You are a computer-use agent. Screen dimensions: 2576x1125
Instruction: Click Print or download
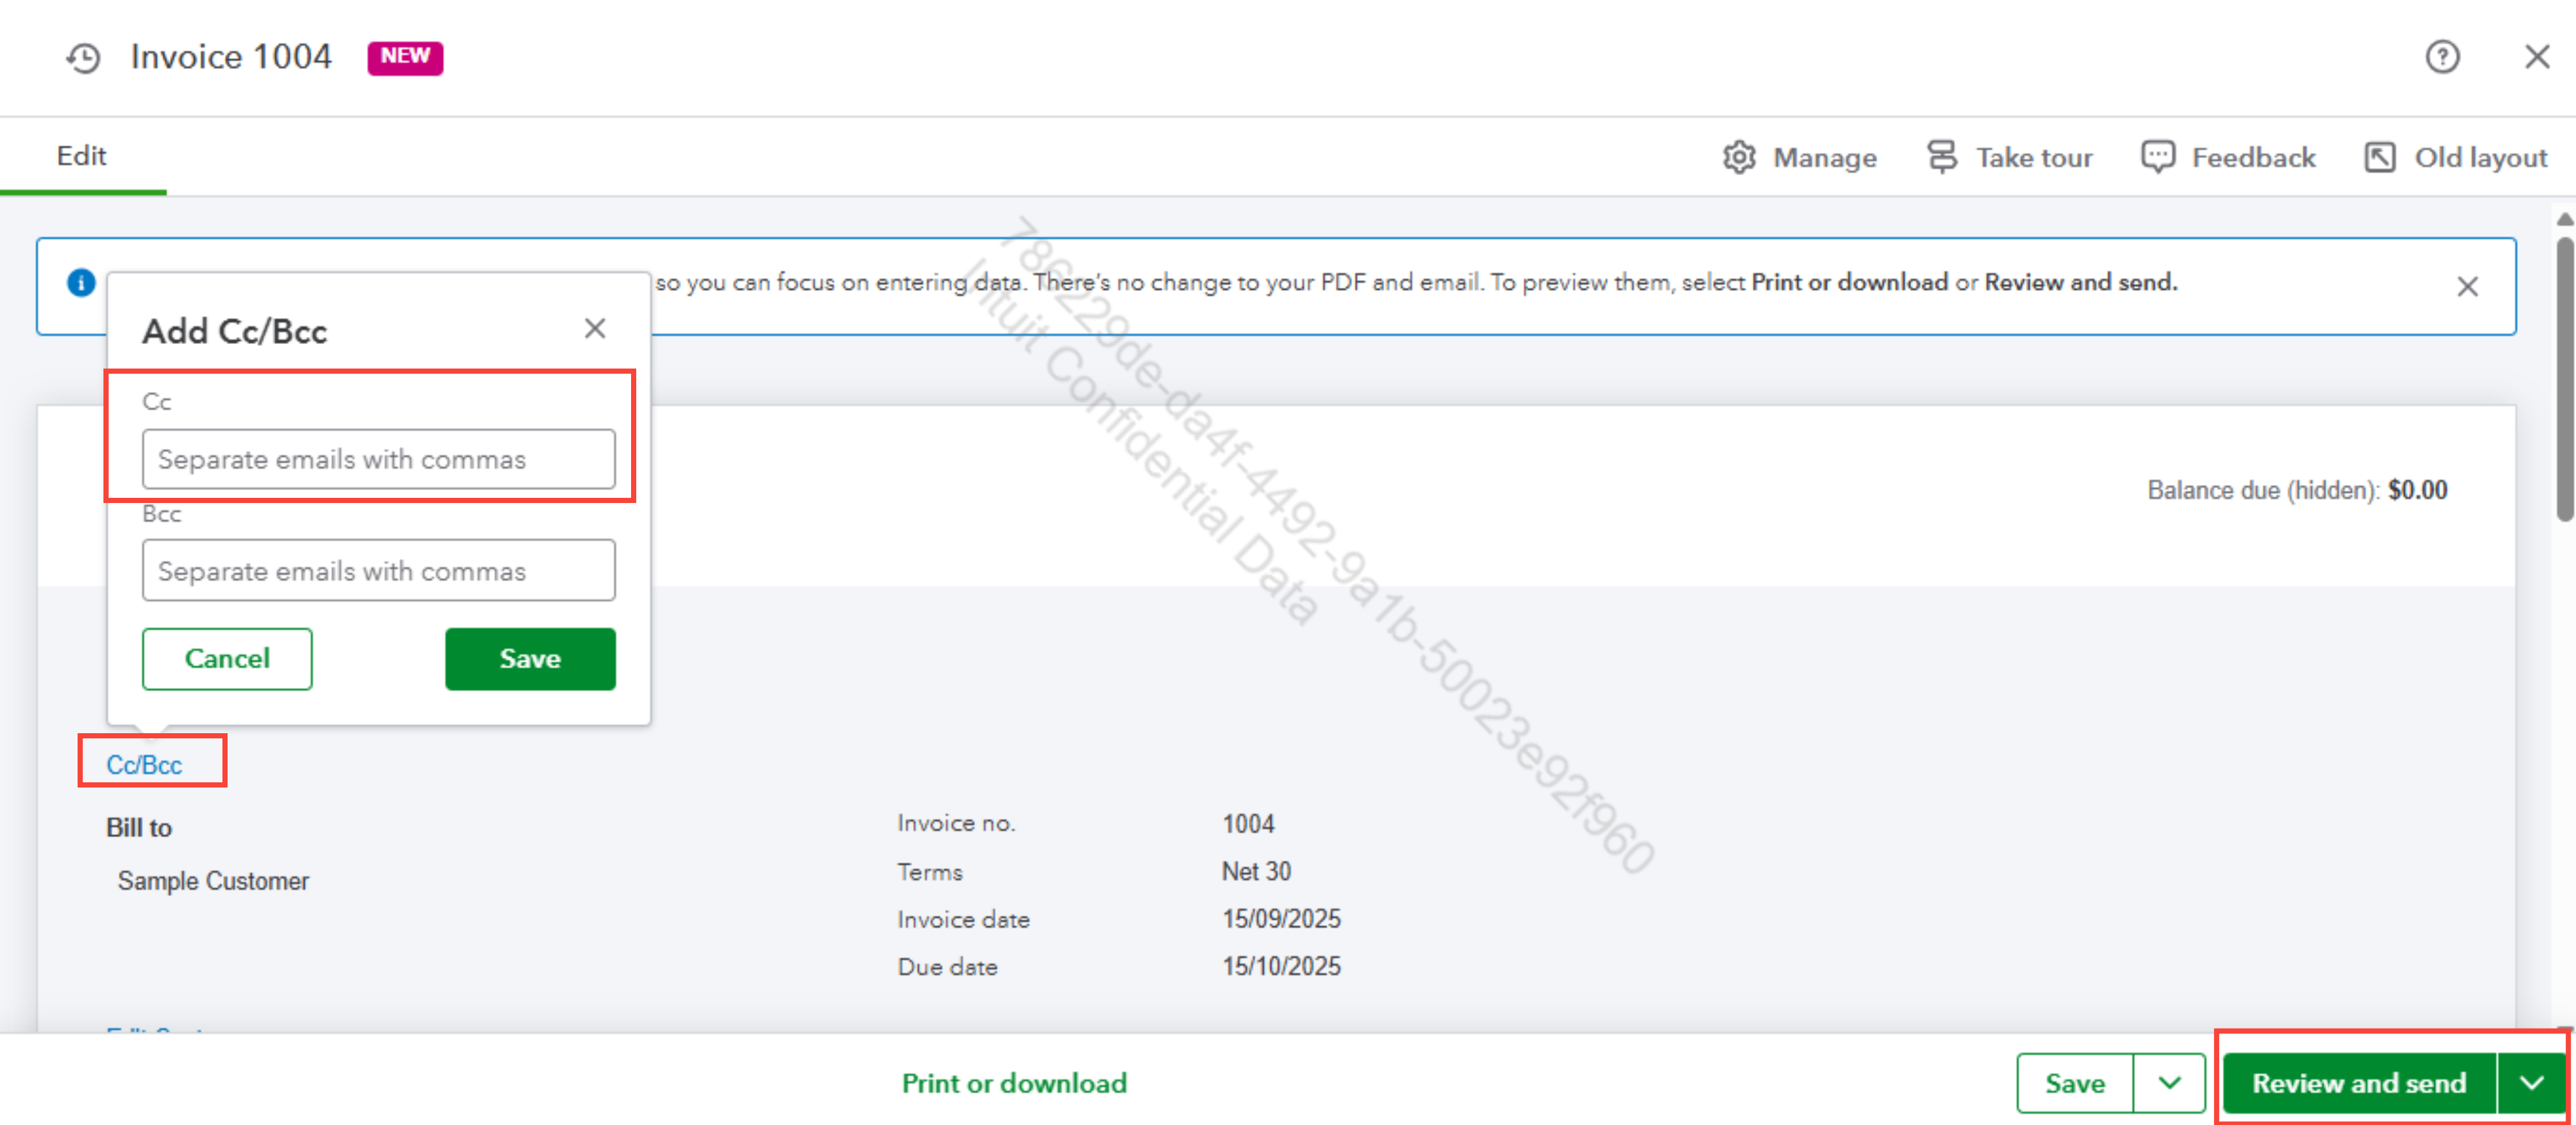click(x=1014, y=1083)
